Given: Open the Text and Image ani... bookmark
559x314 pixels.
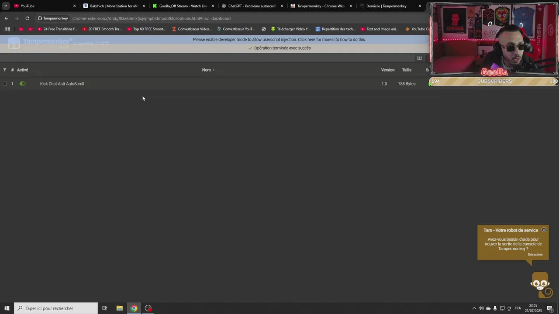Looking at the screenshot, I should [x=380, y=29].
